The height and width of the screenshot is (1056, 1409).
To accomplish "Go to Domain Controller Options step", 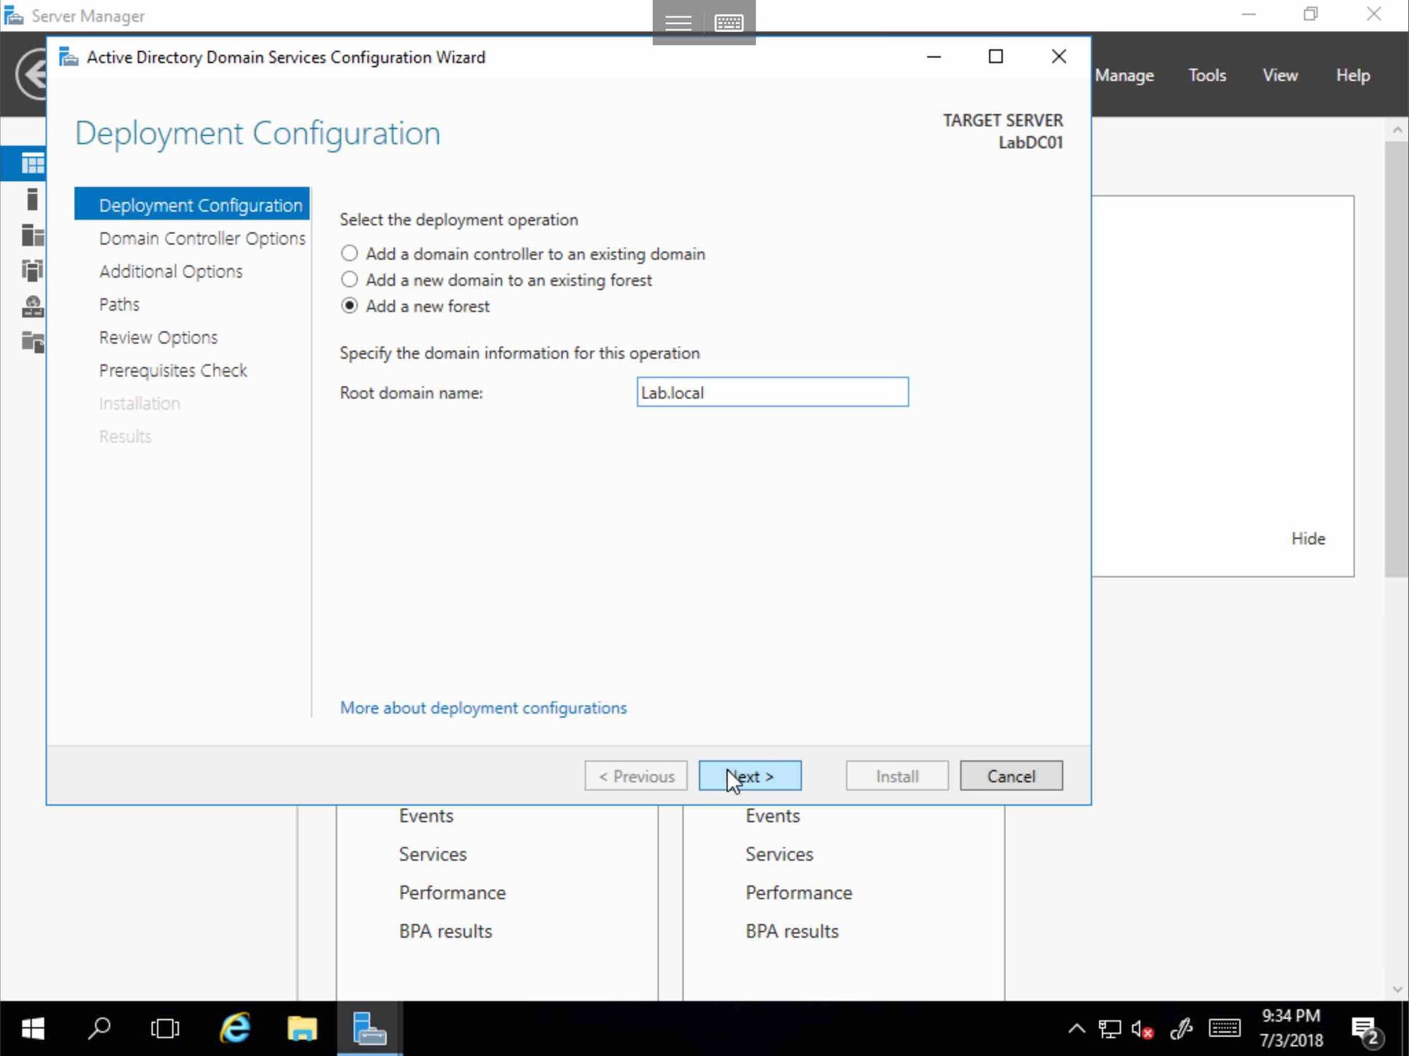I will coord(202,238).
